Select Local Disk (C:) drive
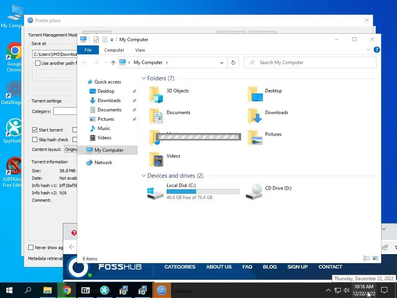This screenshot has width=397, height=298. [193, 192]
